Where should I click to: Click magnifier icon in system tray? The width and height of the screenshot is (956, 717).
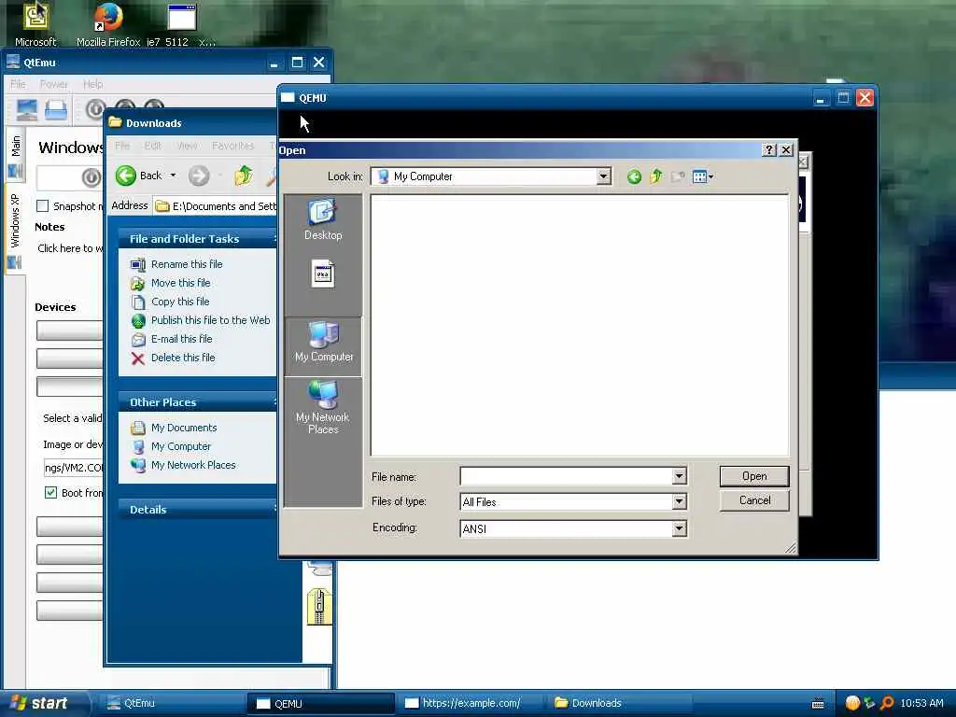[x=887, y=703]
